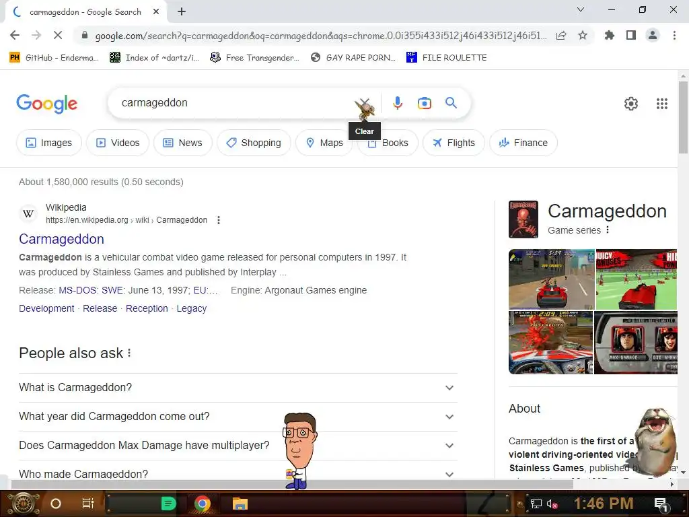Click the Google logo
This screenshot has width=689, height=517.
(47, 104)
